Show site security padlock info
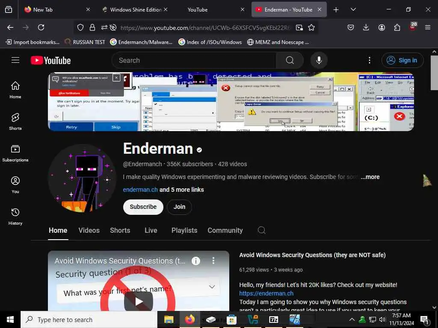This screenshot has height=328, width=438. (x=92, y=27)
